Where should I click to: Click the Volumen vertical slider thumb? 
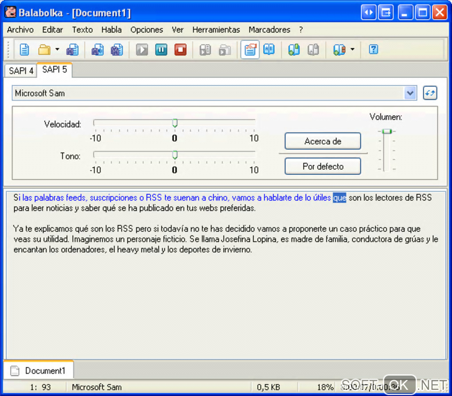point(386,132)
